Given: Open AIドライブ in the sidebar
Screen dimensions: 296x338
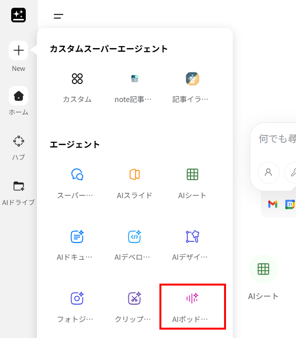Looking at the screenshot, I should click(x=18, y=186).
